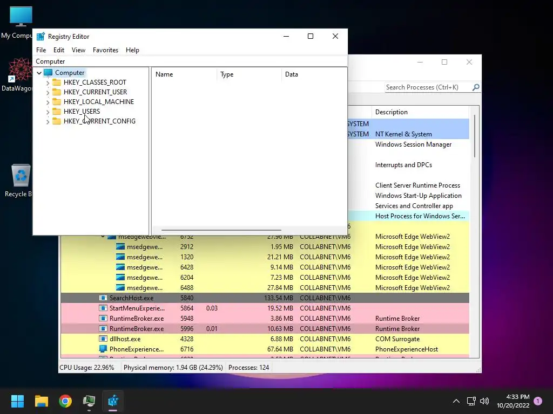Open the Windows Start menu

click(17, 401)
